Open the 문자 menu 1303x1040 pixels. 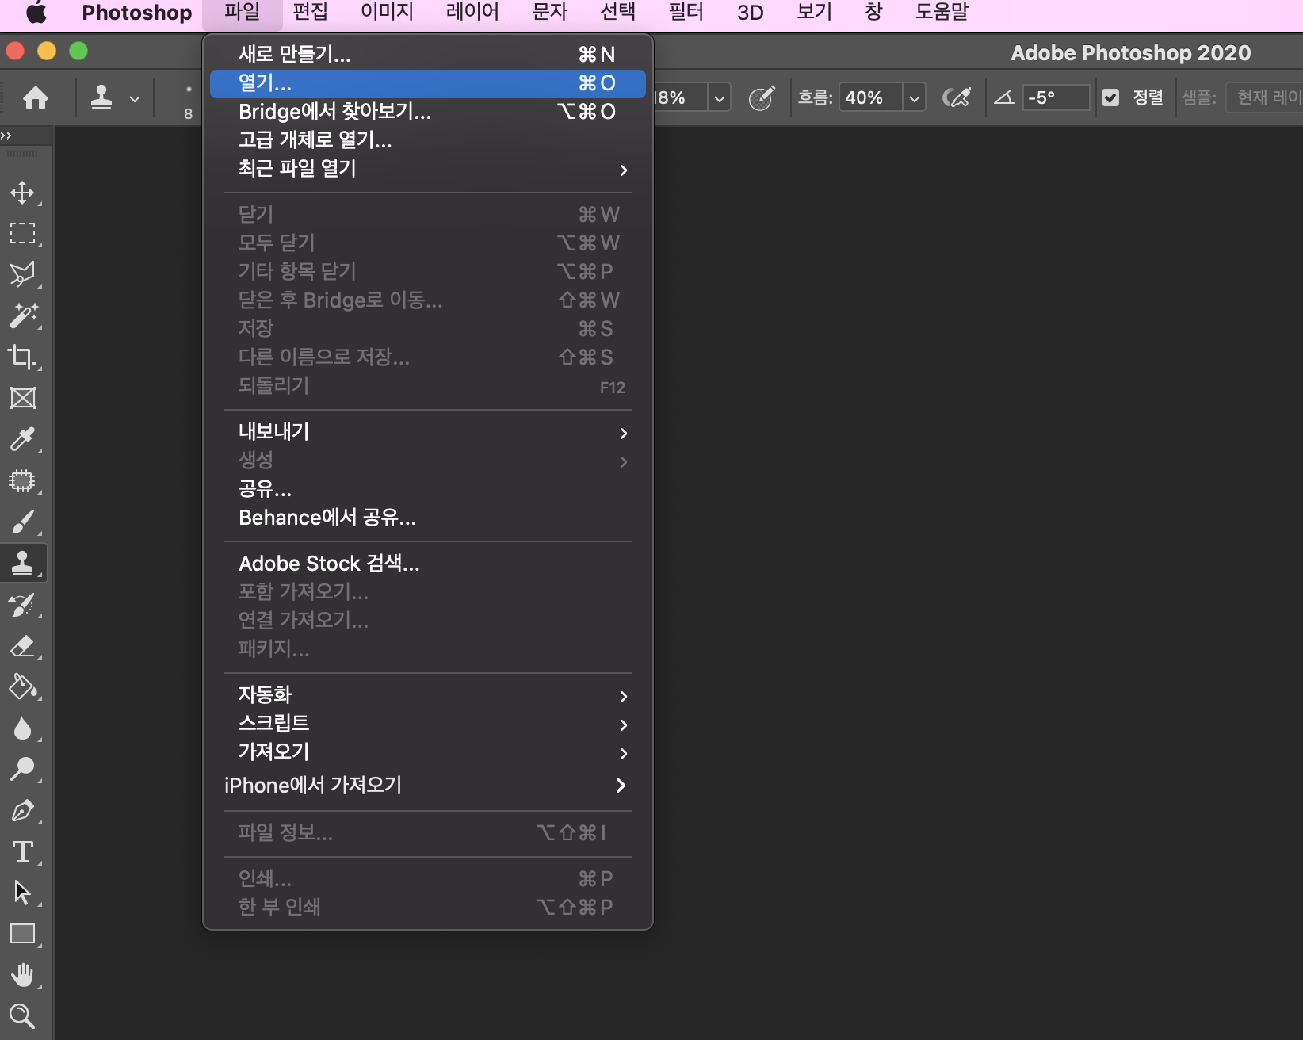550,13
